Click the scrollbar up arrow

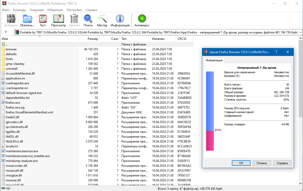(x=300, y=38)
